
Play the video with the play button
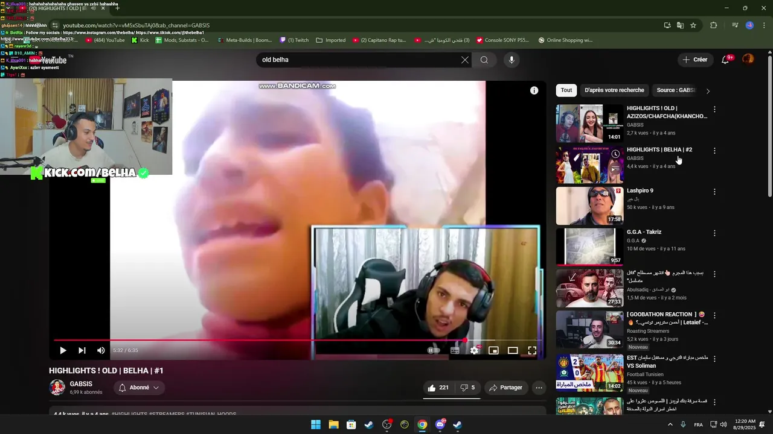click(x=63, y=350)
